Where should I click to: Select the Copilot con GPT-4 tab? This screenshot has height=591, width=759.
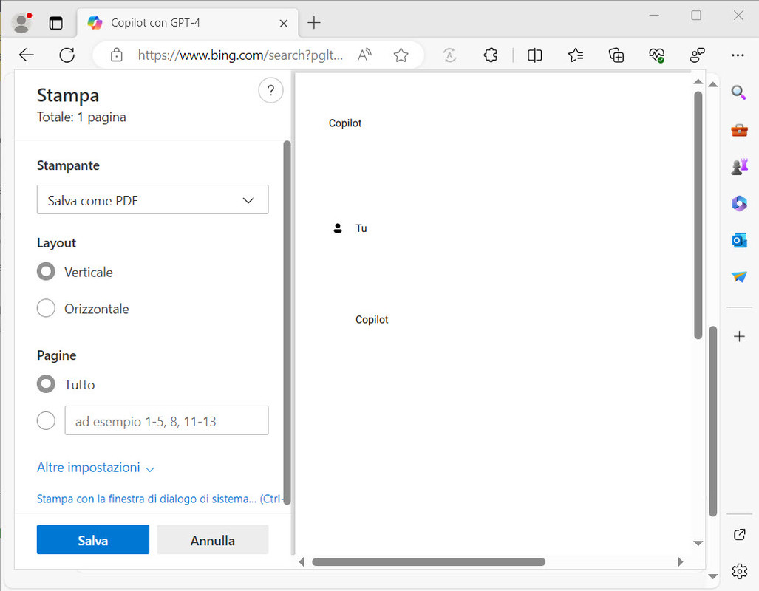[x=188, y=23]
